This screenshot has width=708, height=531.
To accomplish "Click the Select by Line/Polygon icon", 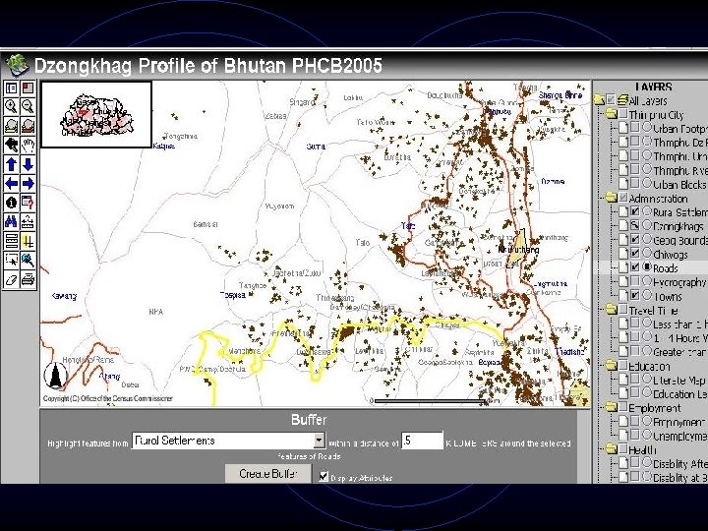I will pyautogui.click(x=28, y=261).
